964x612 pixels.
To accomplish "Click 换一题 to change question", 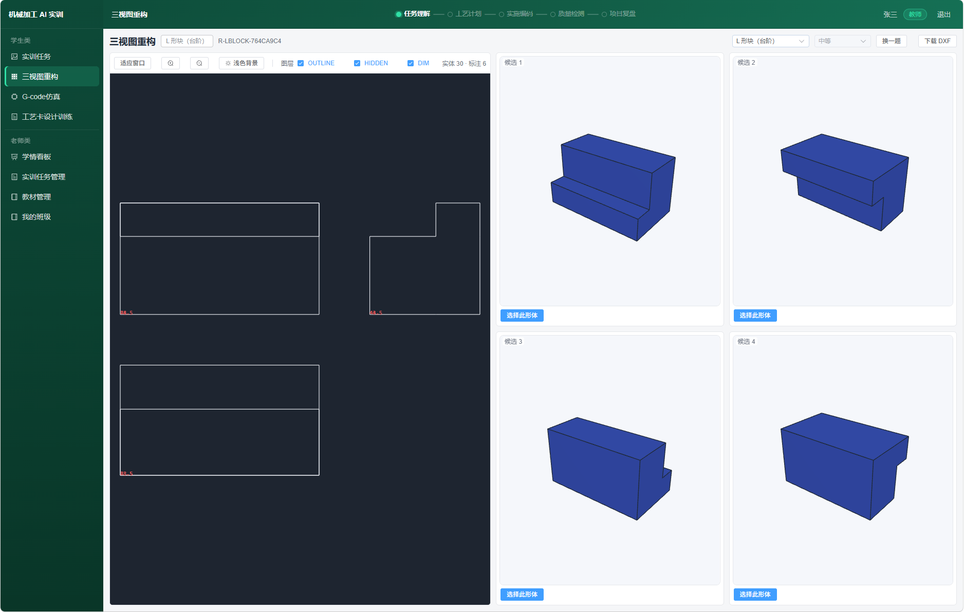I will [x=891, y=41].
